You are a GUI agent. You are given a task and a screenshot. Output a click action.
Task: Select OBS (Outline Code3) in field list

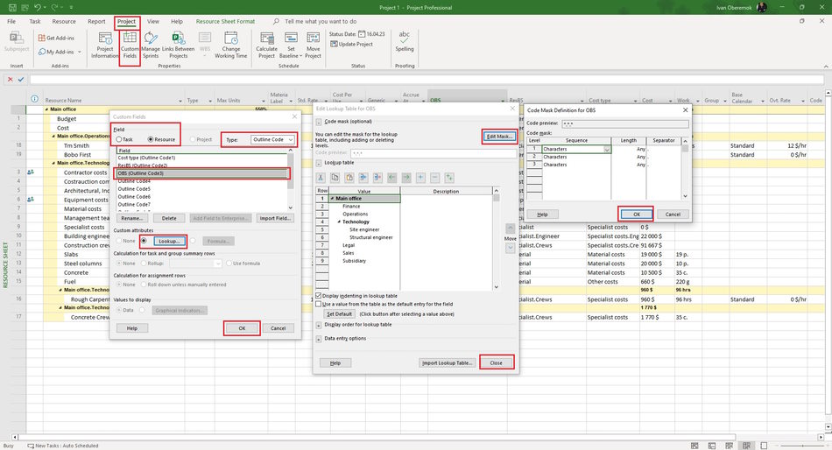click(x=201, y=173)
